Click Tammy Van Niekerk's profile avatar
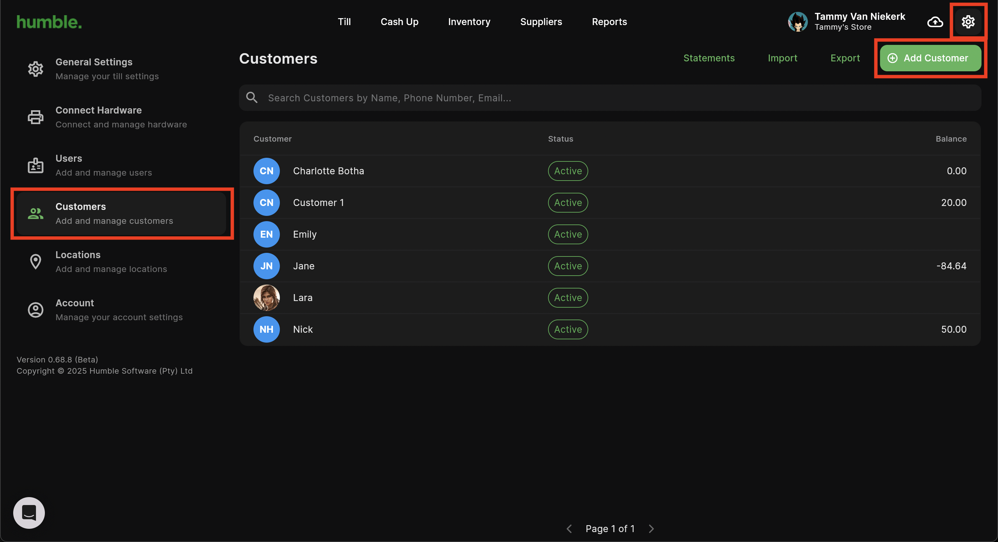Screen dimensions: 998x542 tap(798, 22)
